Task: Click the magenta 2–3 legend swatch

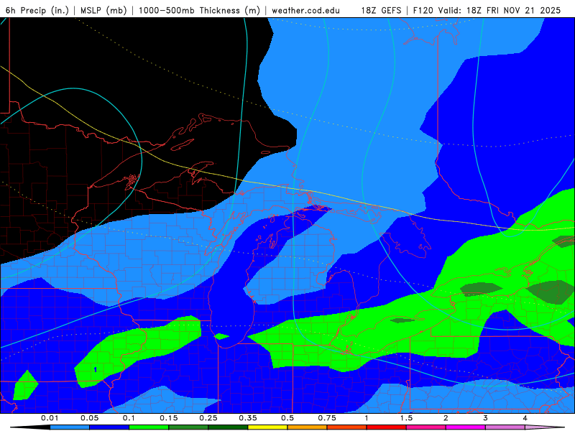Action: [x=466, y=427]
